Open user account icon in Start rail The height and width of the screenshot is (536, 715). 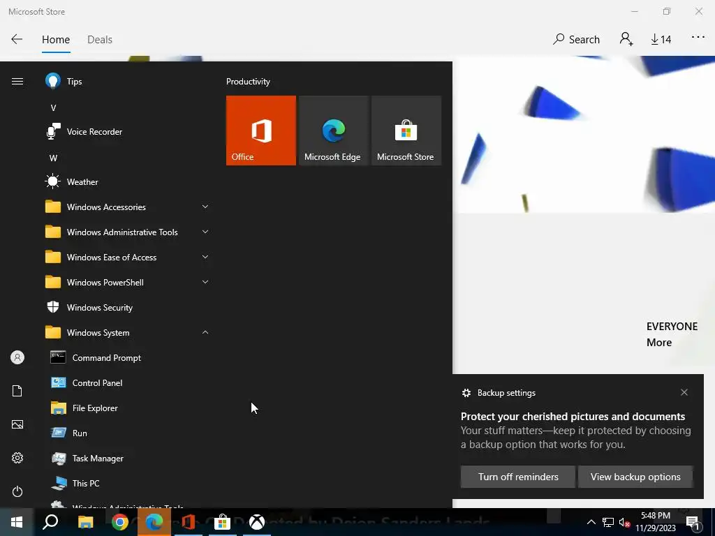pos(17,357)
